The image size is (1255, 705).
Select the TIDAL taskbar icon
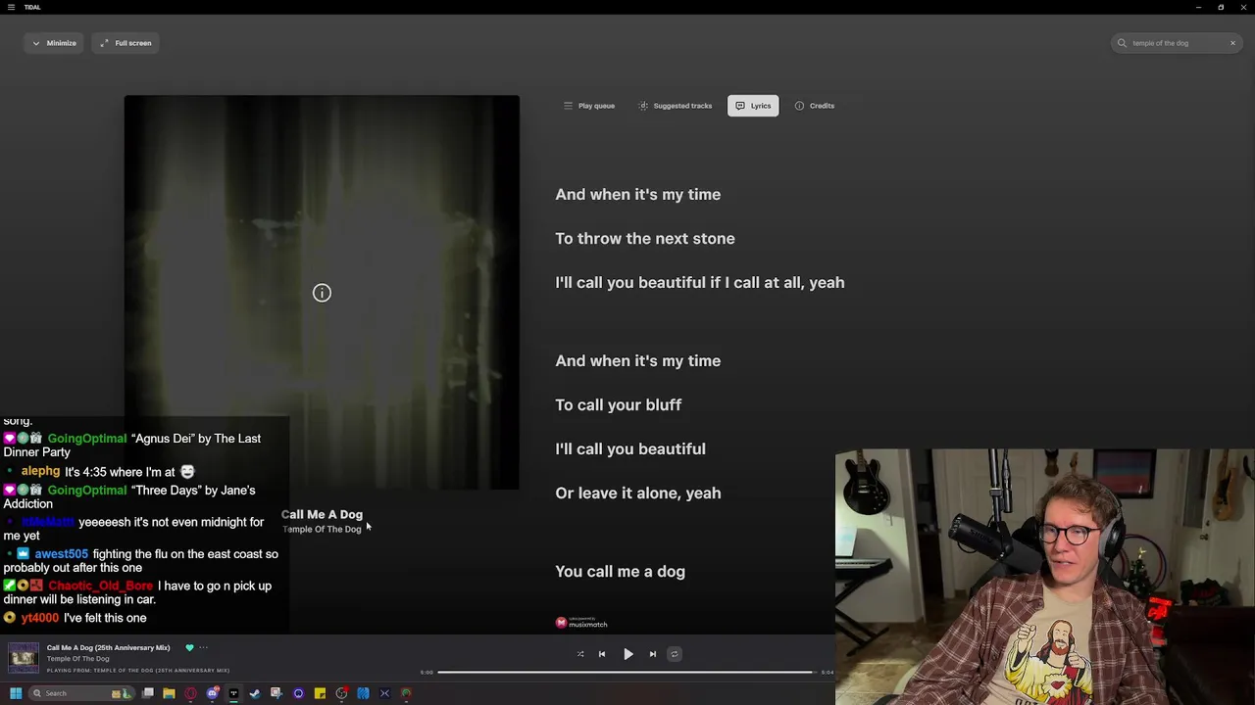tap(233, 693)
